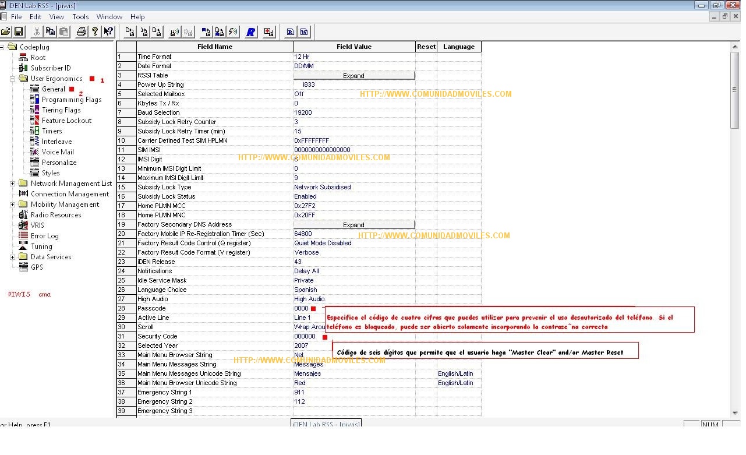Viewport: 746px width, 455px height.
Task: Expand the Mobility Management folder
Action: pyautogui.click(x=13, y=204)
